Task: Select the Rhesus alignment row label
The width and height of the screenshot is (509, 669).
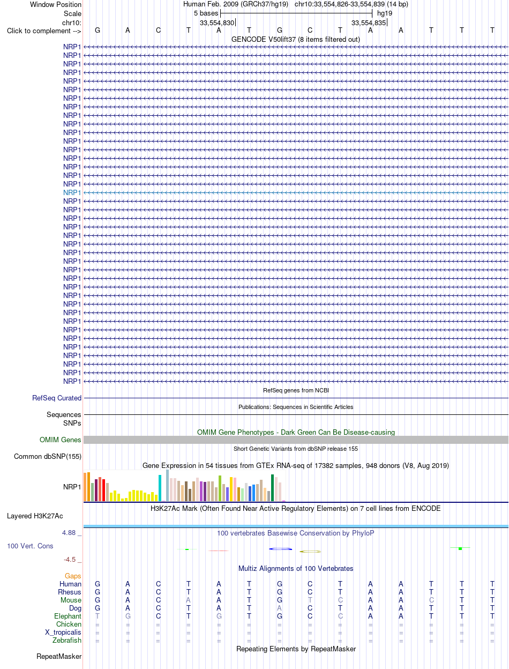Action: click(70, 592)
